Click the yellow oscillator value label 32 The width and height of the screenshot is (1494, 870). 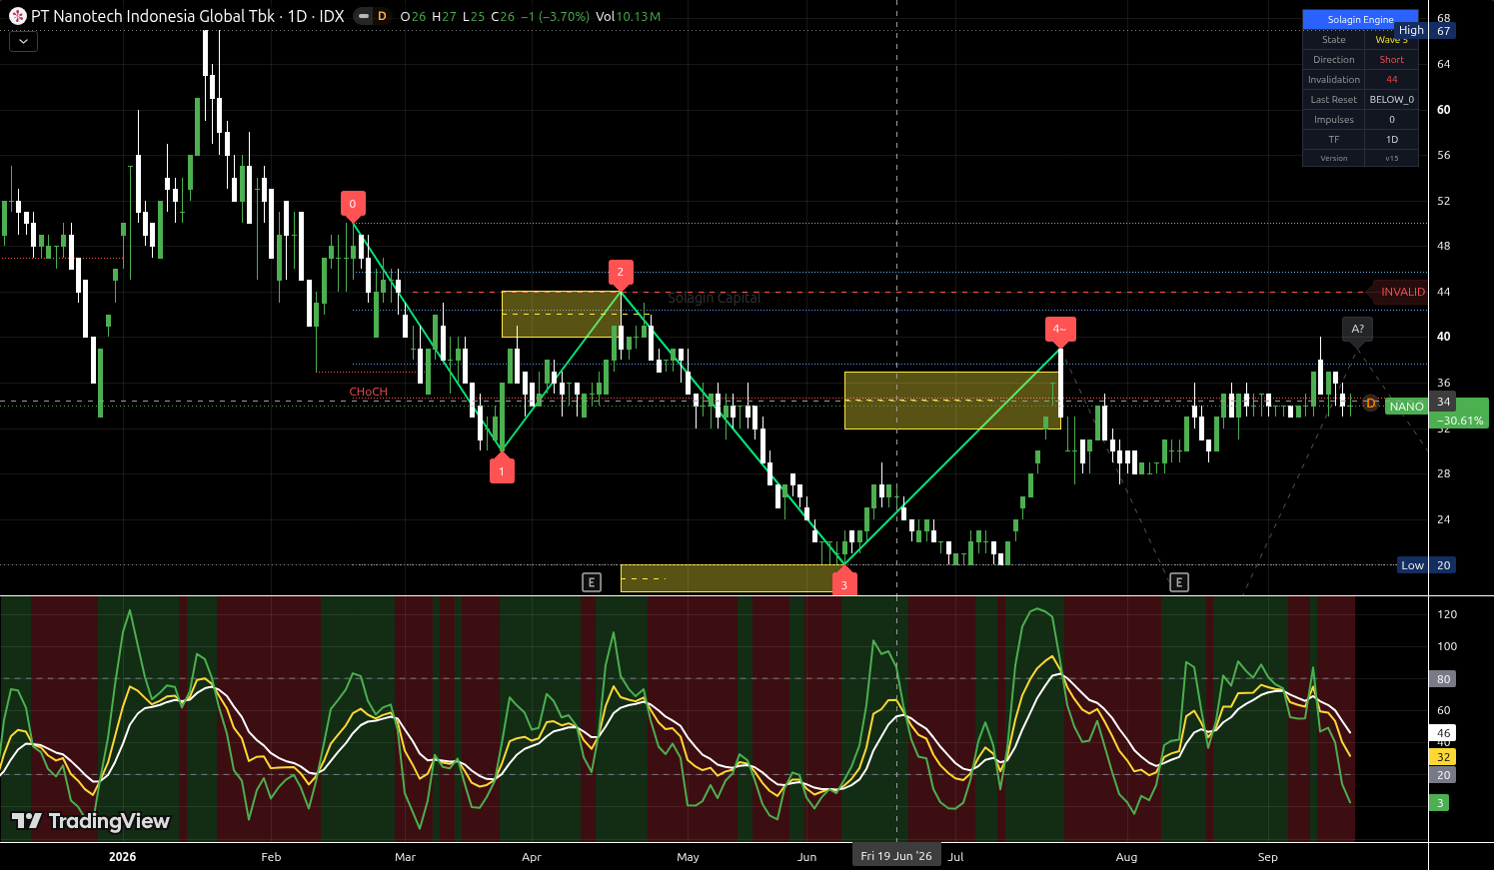tap(1443, 757)
